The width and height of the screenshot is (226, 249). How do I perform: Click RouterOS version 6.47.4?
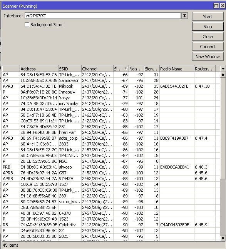coord(201,138)
